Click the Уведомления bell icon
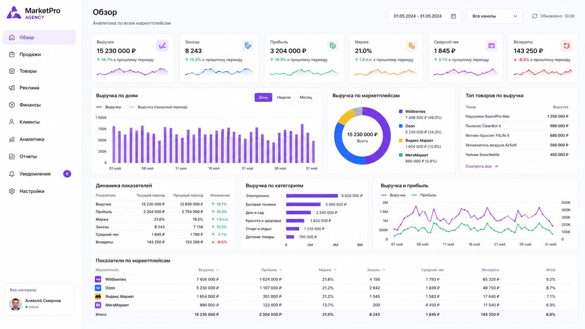 coord(12,174)
